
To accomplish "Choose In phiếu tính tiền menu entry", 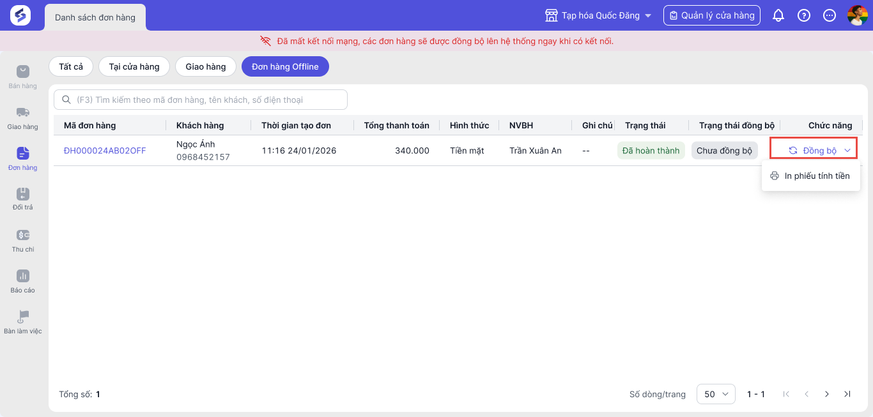I will click(x=810, y=176).
